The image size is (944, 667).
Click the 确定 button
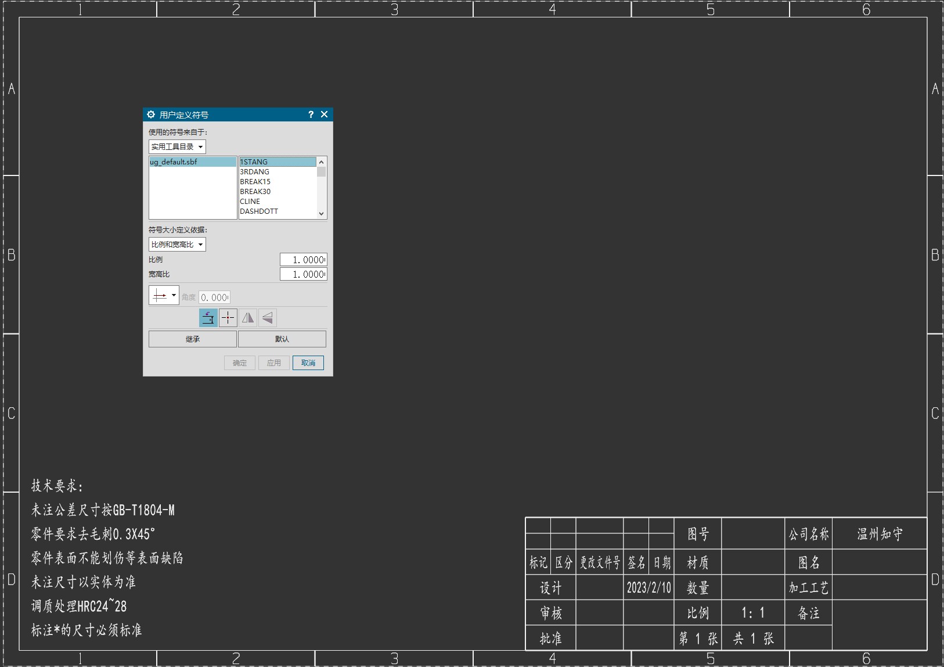point(240,363)
